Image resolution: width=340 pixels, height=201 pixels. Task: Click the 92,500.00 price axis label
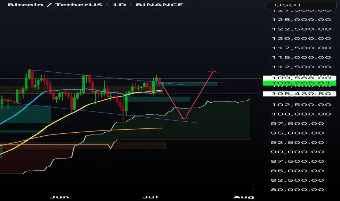coord(298,143)
